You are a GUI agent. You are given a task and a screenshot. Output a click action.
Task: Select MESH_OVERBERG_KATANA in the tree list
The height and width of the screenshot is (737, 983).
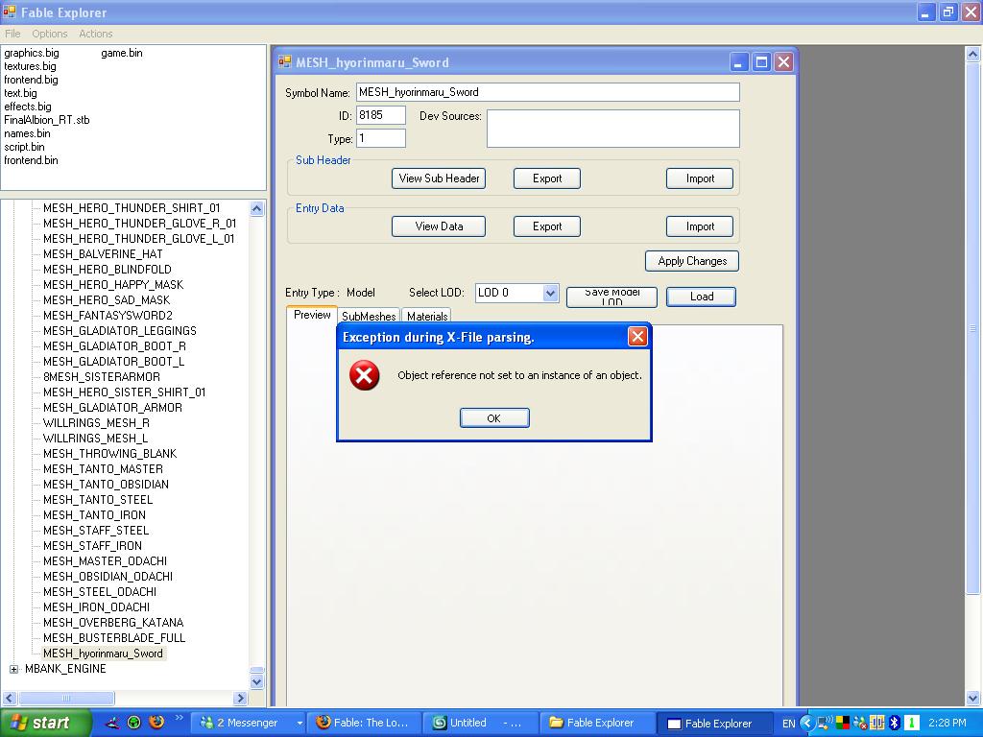(113, 623)
